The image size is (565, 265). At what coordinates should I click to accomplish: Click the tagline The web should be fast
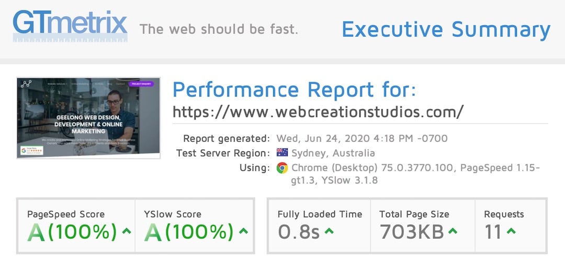(x=219, y=29)
